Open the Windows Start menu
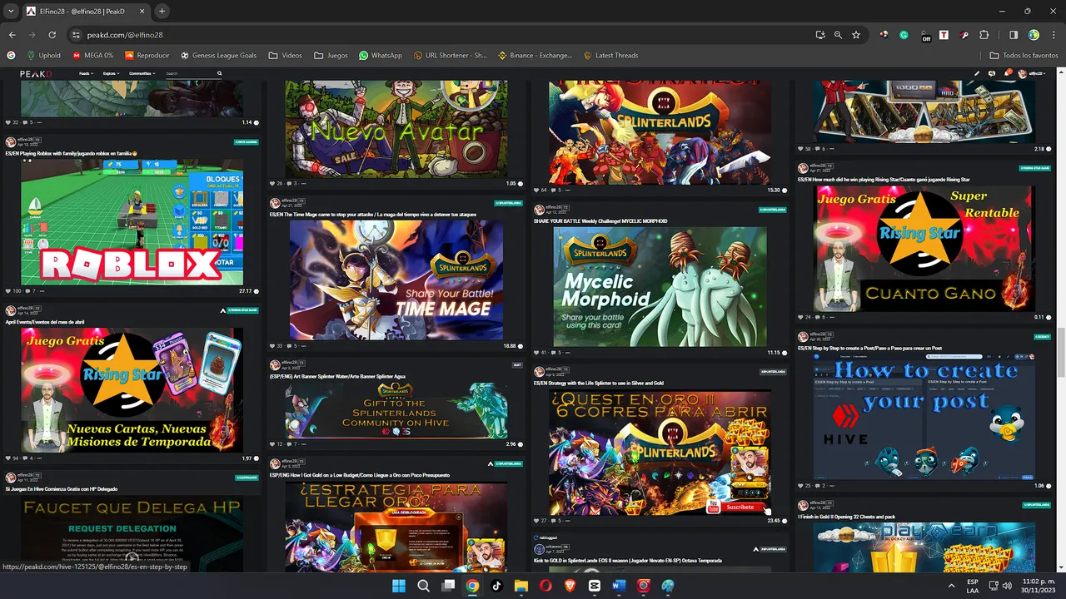The image size is (1066, 599). [x=399, y=586]
